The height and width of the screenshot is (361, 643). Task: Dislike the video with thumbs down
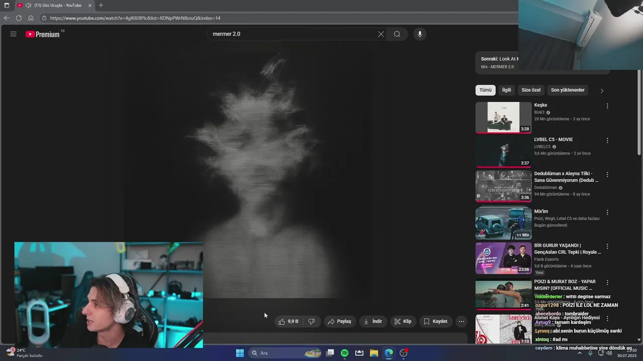pyautogui.click(x=311, y=321)
